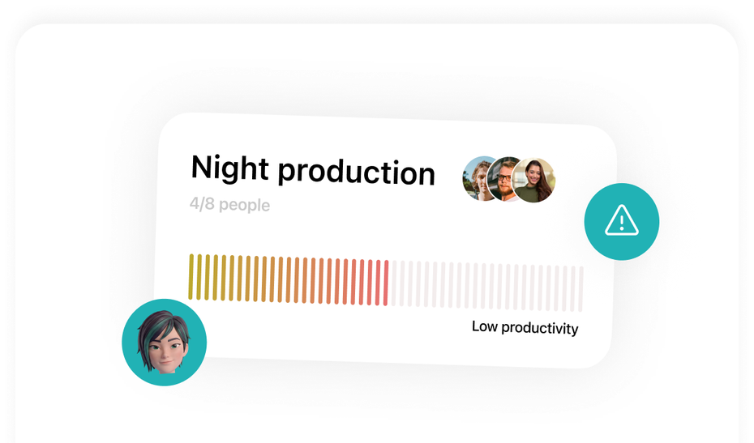Click the last gray bar of the meter
The image size is (754, 443).
580,289
